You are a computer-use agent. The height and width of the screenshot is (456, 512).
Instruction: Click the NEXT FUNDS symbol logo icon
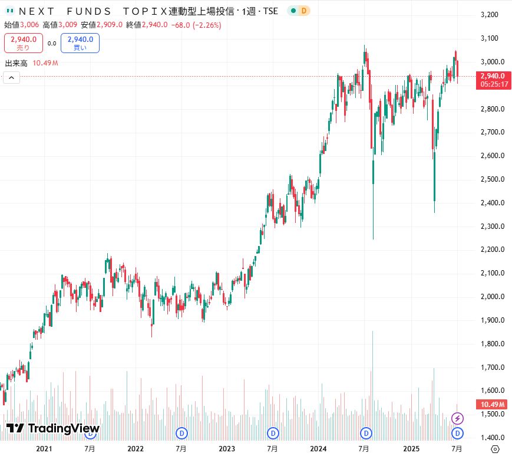point(9,11)
